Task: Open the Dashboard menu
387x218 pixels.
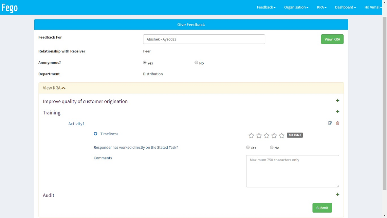Action: click(345, 7)
